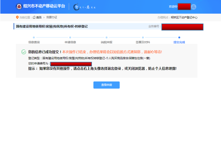Image resolution: width=221 pixels, height=147 pixels.
Task: Select the 申请信息 step
Action: [x=70, y=42]
